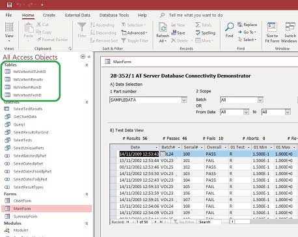Collapse the Forms group

click(x=87, y=194)
